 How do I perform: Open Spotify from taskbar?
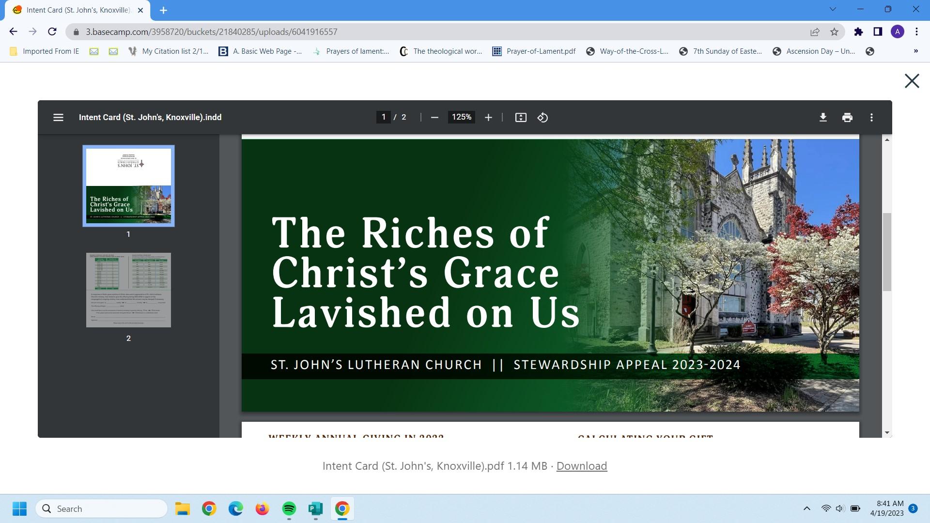coord(289,508)
